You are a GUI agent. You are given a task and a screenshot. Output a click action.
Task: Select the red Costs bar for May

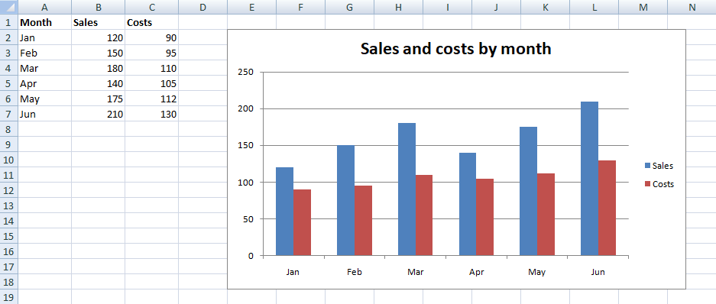[x=546, y=215]
